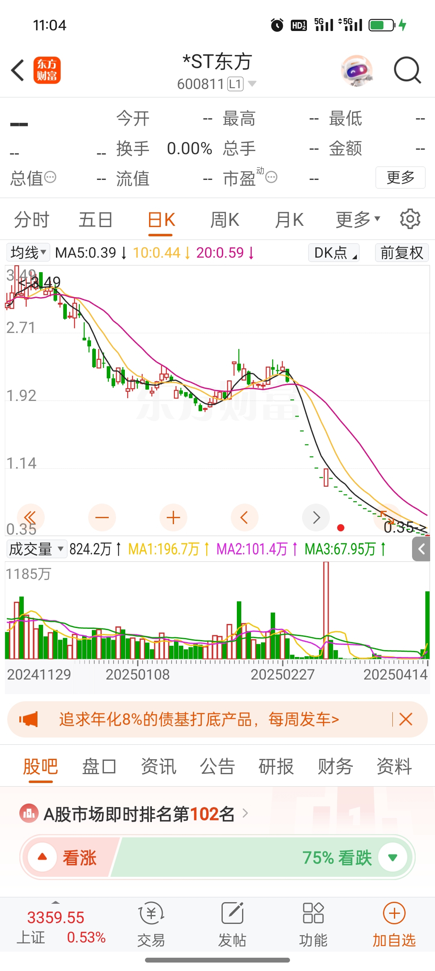Open the 股吧 tab
The width and height of the screenshot is (435, 971).
coord(41,766)
